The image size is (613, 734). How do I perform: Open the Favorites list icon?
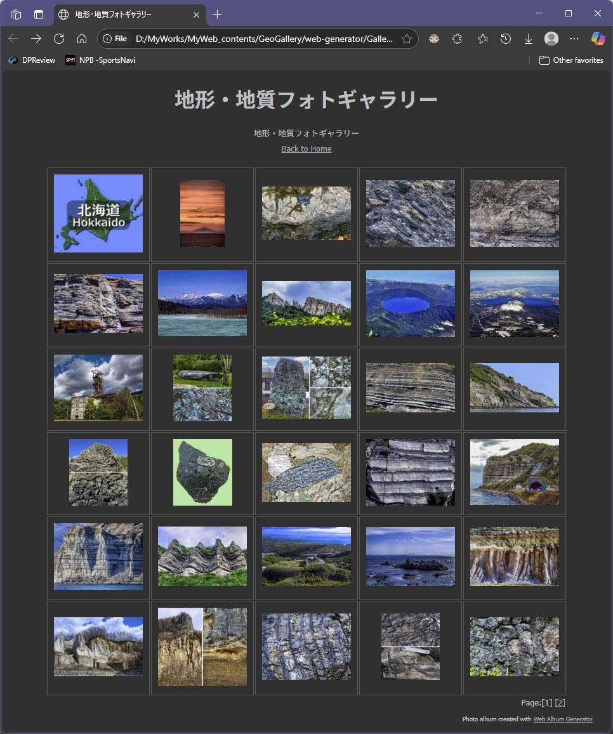483,39
